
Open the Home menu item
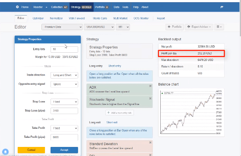tap(25, 7)
